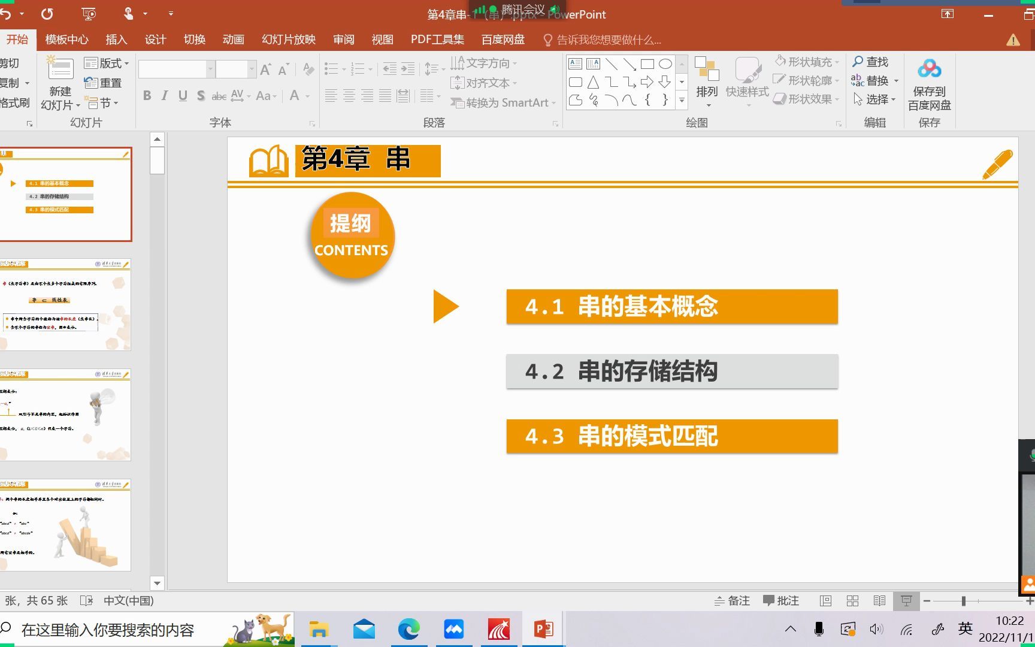The height and width of the screenshot is (647, 1035).
Task: Click the 批注 button in status bar
Action: click(780, 600)
